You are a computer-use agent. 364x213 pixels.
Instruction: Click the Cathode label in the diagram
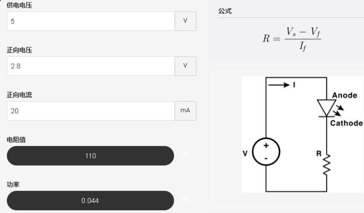pos(346,123)
